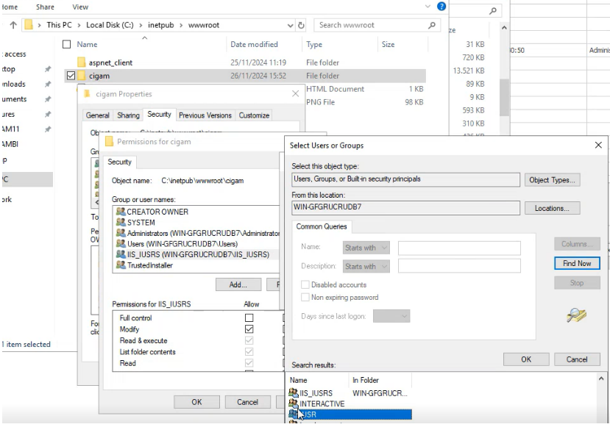Image resolution: width=610 pixels, height=427 pixels.
Task: Close the cigam Properties dialog
Action: (295, 93)
